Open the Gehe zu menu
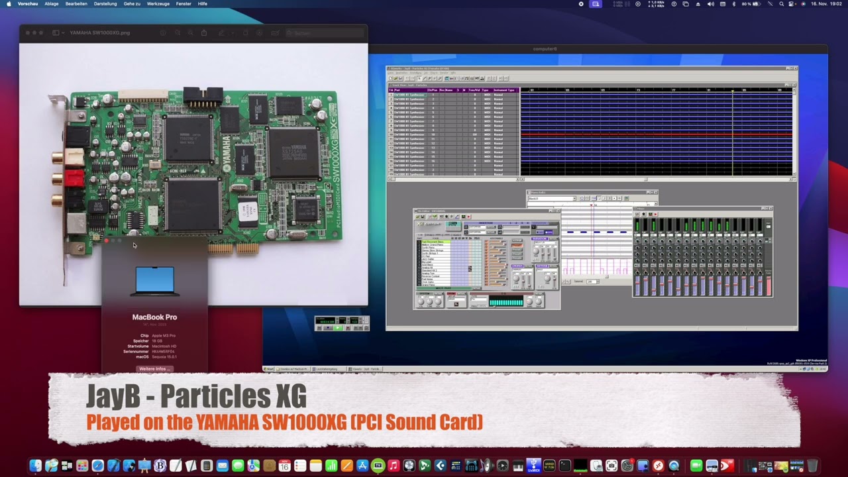This screenshot has height=477, width=848. pos(132,4)
